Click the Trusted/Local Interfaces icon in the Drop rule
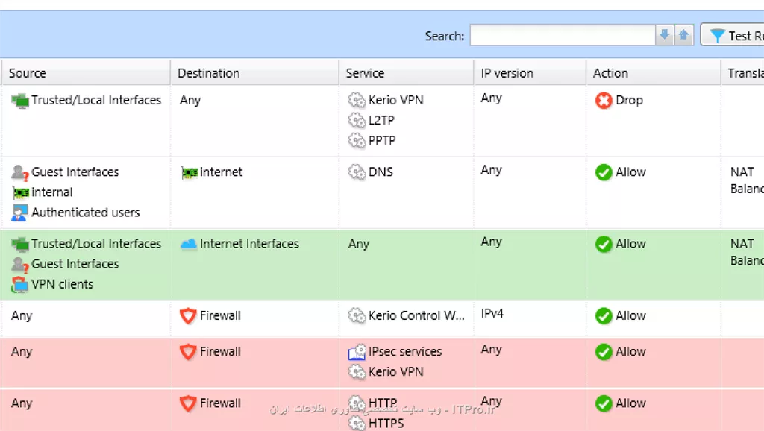Screen dimensions: 764x431 [20, 101]
